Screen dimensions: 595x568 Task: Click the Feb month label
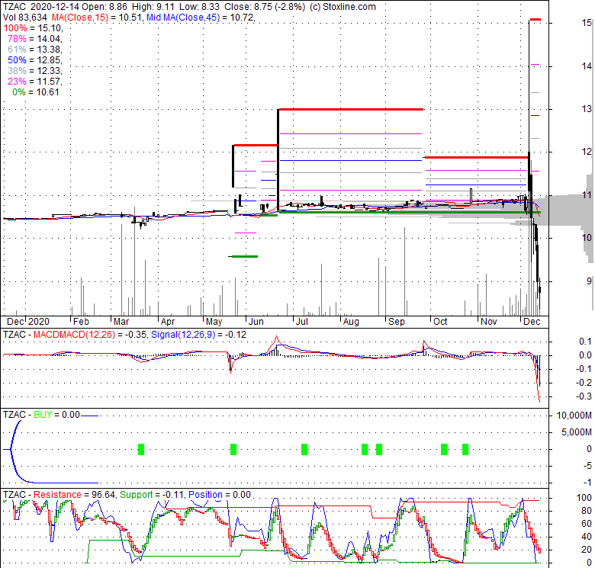[81, 322]
